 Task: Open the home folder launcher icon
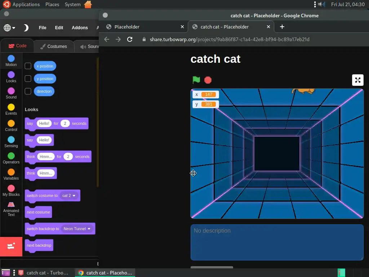[x=88, y=4]
